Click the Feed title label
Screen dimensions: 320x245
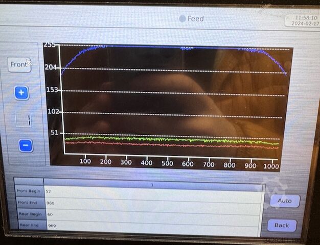tap(196, 19)
